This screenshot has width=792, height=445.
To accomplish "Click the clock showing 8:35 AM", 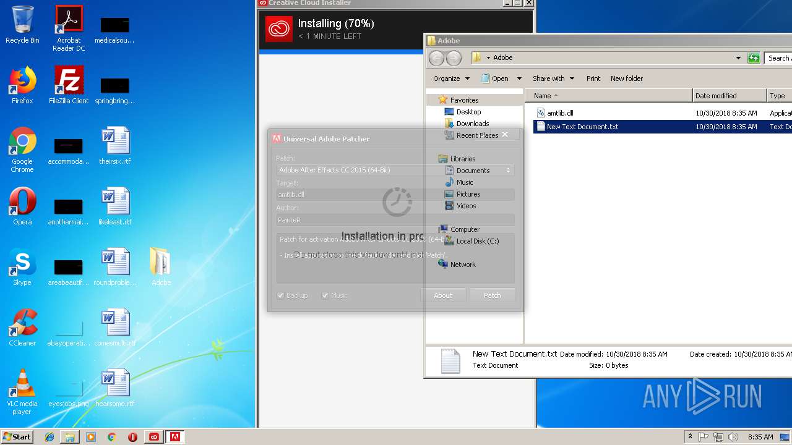I will [760, 437].
